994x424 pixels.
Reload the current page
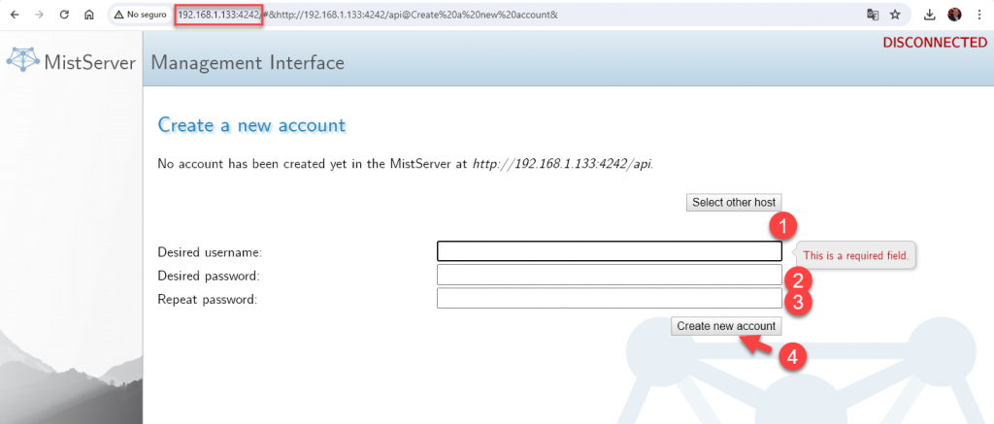pyautogui.click(x=64, y=16)
